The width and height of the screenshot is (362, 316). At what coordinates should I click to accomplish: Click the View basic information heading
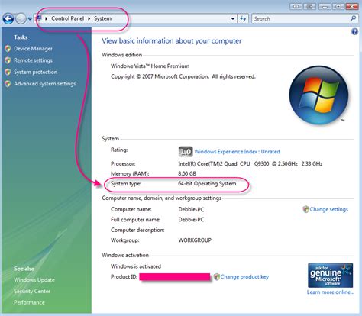tap(172, 41)
